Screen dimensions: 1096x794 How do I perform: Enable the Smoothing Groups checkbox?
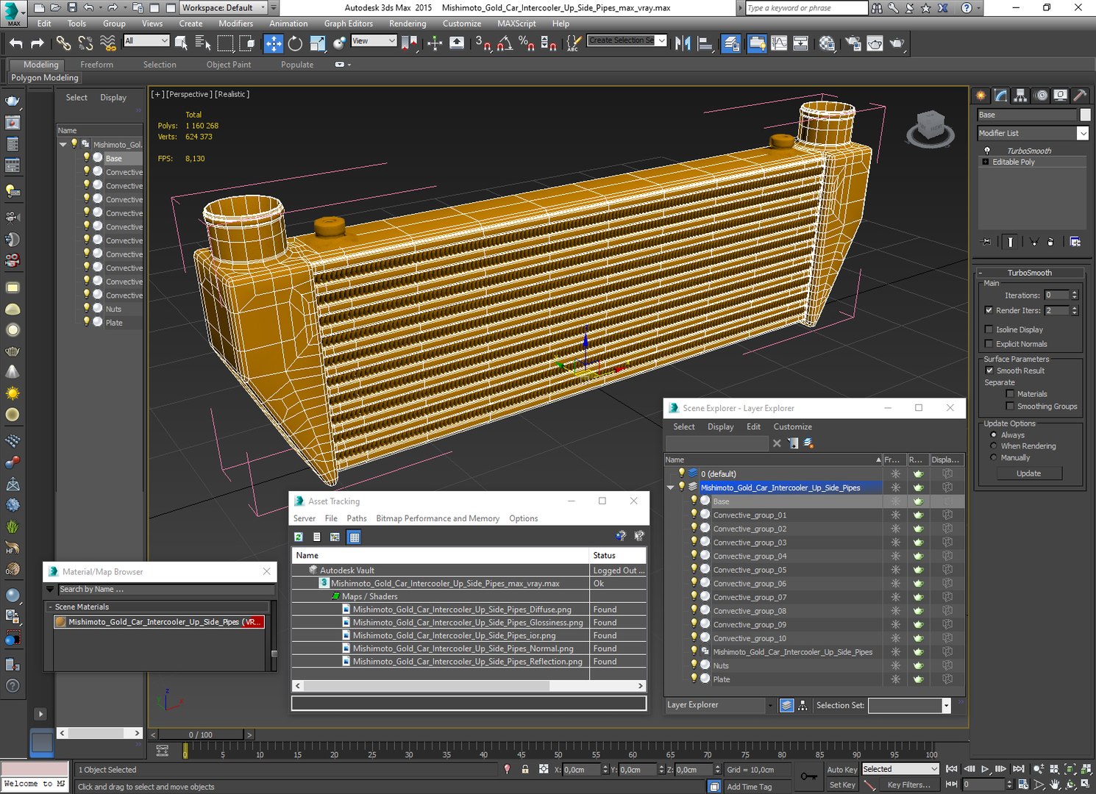1010,407
